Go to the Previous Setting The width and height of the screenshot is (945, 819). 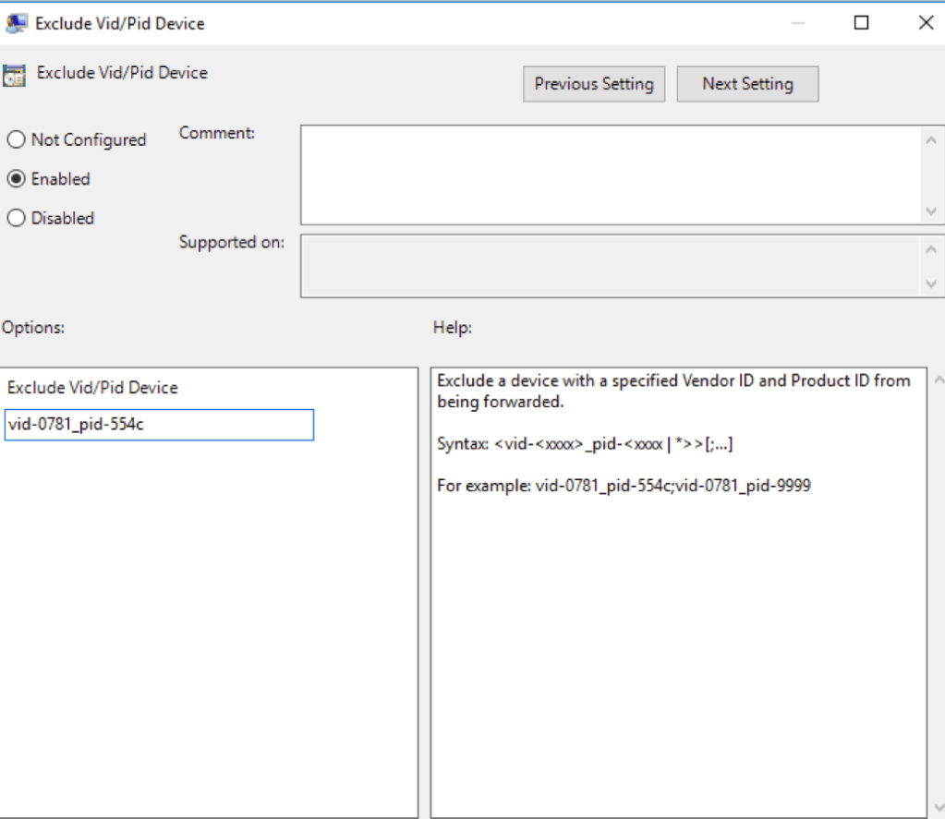[x=593, y=84]
